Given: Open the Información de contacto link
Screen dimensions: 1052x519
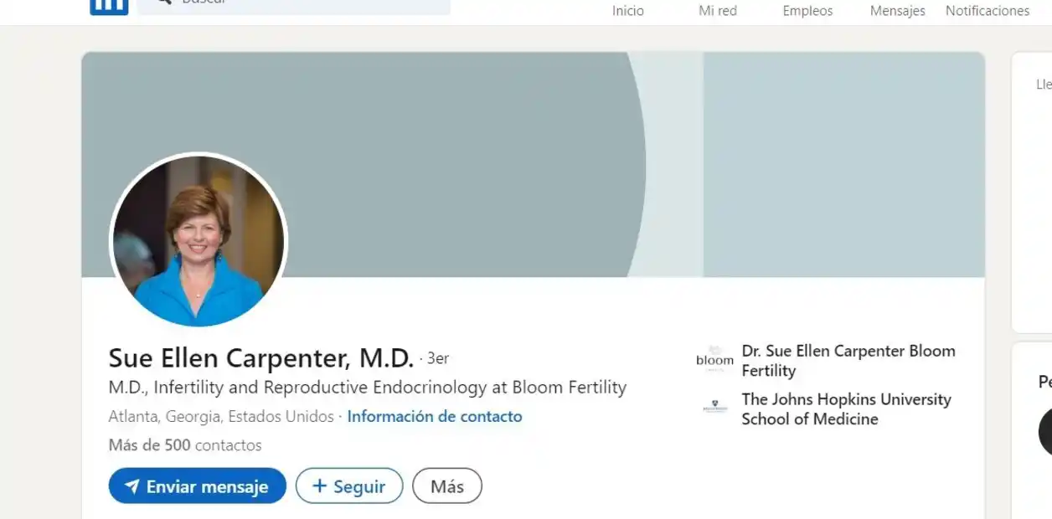Looking at the screenshot, I should click(x=434, y=416).
